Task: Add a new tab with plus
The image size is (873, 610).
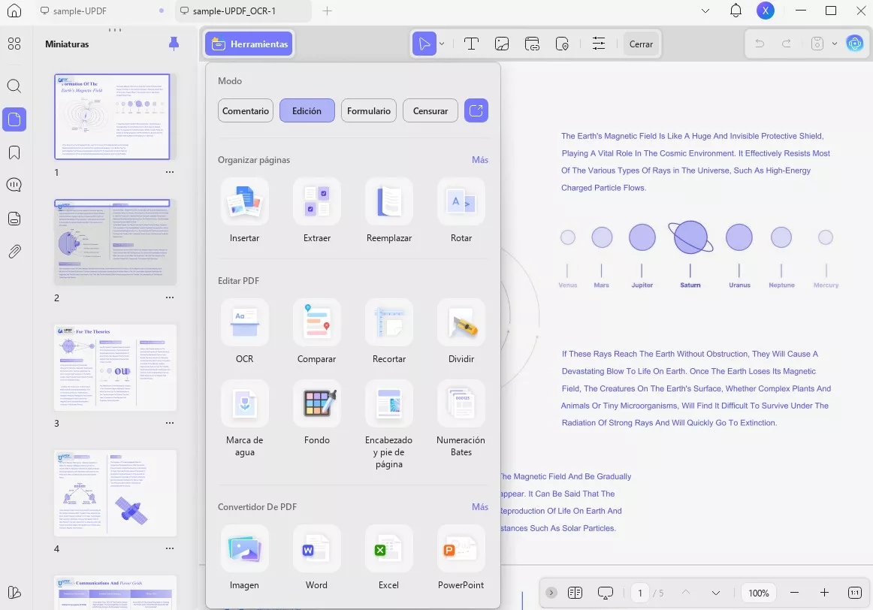Action: pyautogui.click(x=328, y=11)
